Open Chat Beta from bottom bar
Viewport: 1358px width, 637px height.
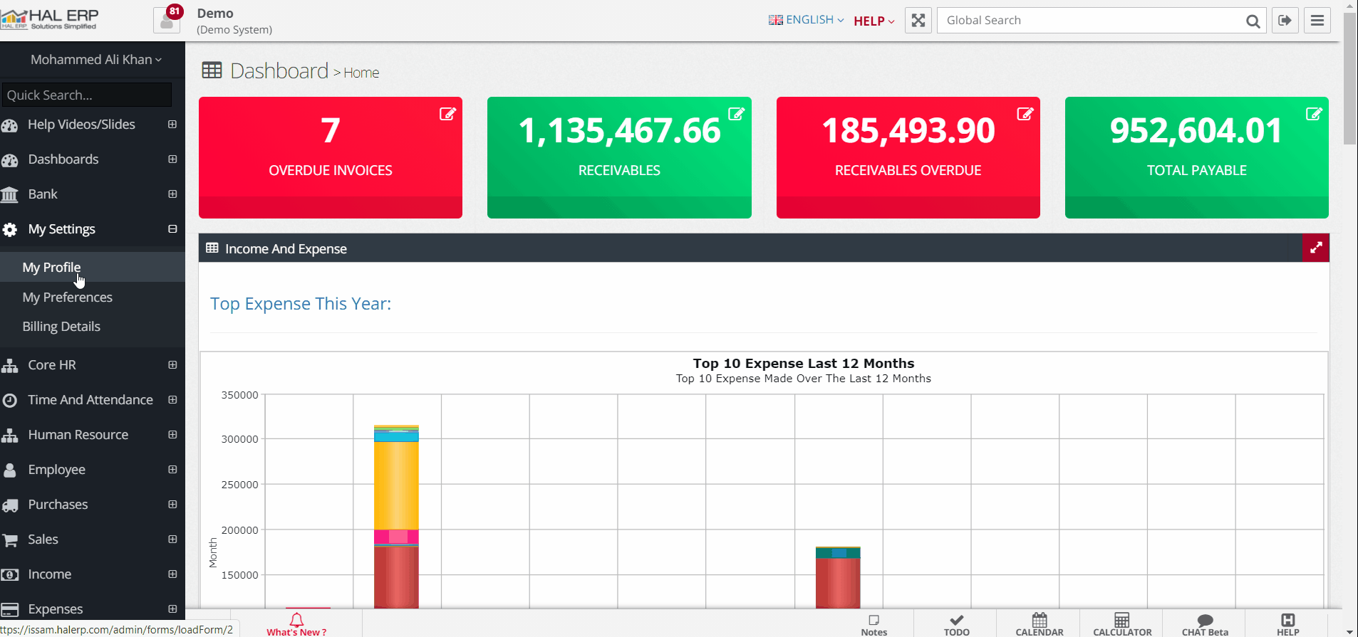click(x=1205, y=624)
